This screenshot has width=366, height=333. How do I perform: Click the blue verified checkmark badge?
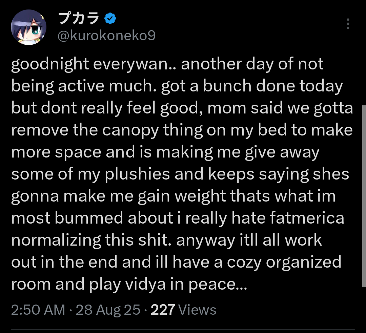click(110, 19)
